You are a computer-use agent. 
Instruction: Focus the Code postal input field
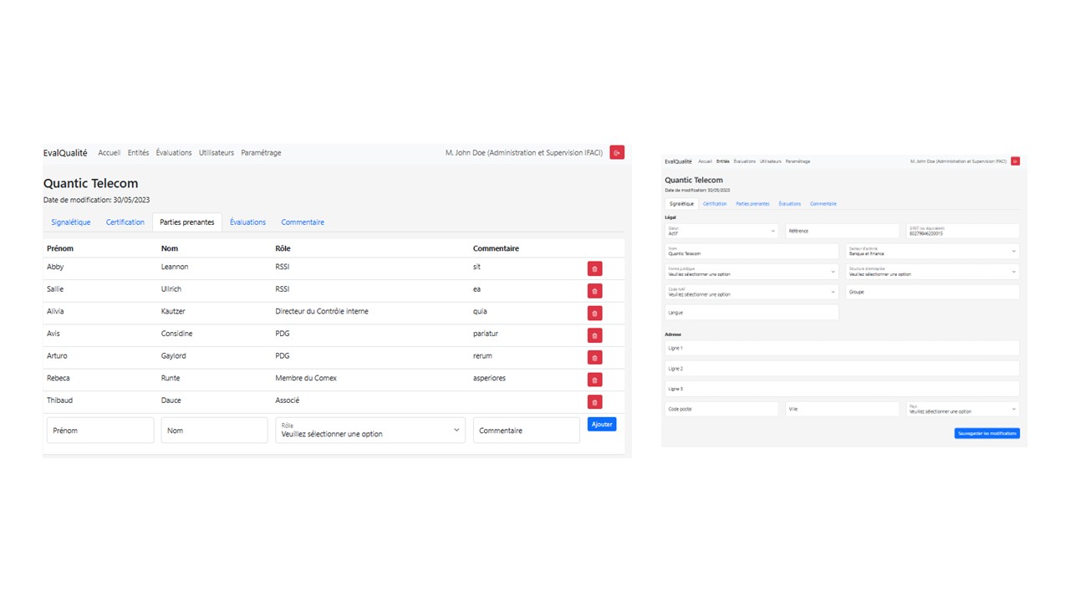click(721, 410)
